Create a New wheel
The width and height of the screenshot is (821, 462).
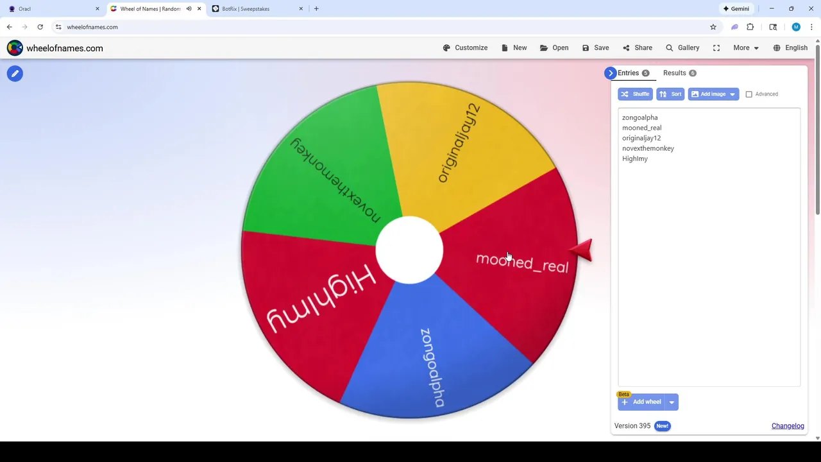tap(514, 48)
